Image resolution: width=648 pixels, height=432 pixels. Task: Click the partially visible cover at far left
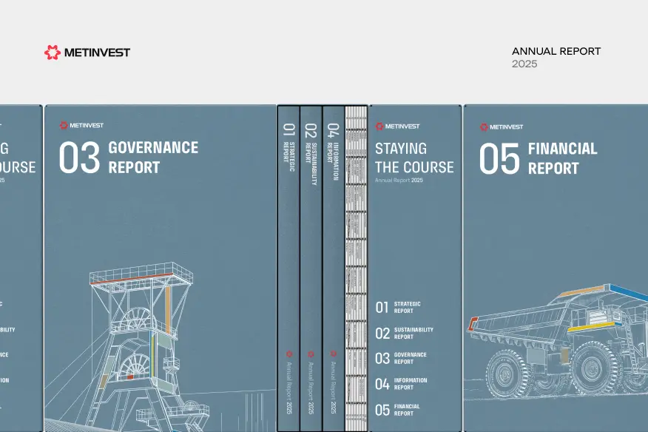(x=21, y=269)
